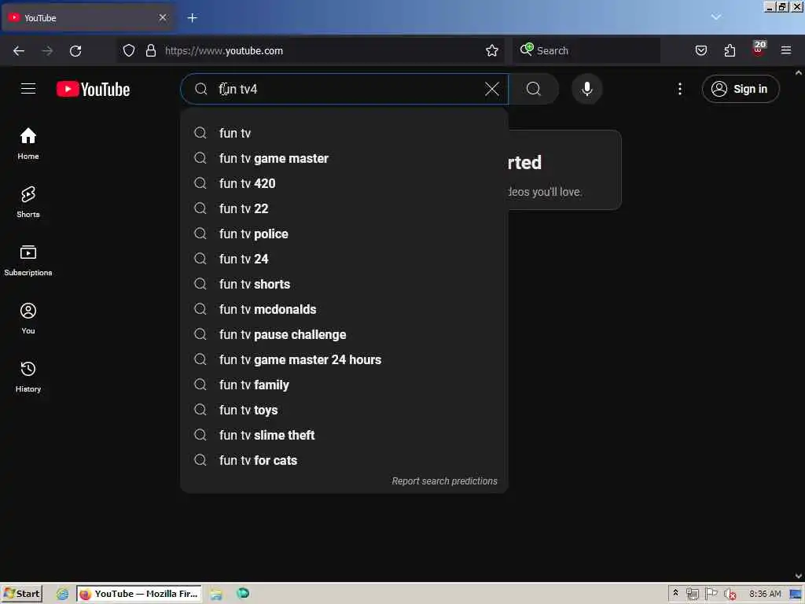Click into the YouTube search field

(x=344, y=89)
